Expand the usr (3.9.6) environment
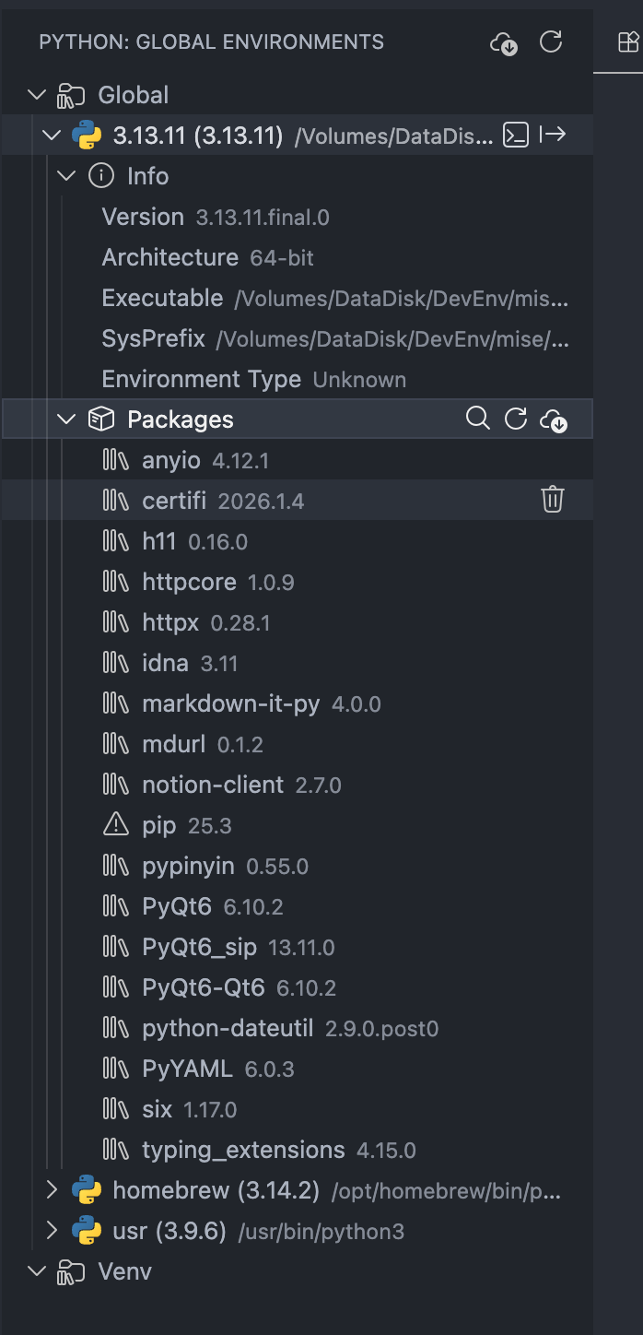The height and width of the screenshot is (1335, 643). tap(53, 1231)
